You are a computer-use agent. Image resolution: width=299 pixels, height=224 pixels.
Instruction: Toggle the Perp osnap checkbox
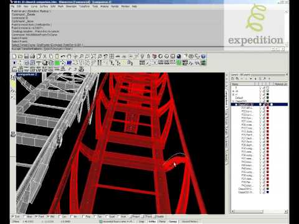(83, 217)
